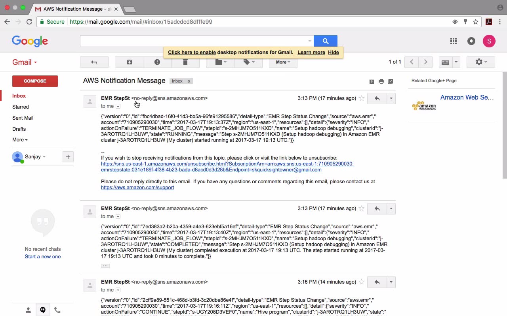Viewport: 507px width, 316px height.
Task: Open the Google account avatar menu
Action: pyautogui.click(x=489, y=41)
